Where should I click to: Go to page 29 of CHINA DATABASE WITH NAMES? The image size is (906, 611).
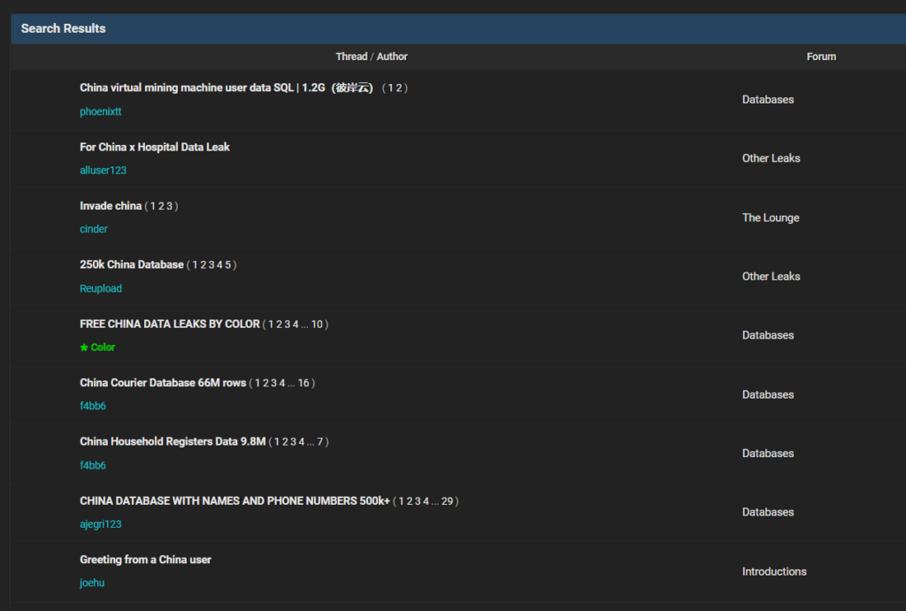[447, 501]
